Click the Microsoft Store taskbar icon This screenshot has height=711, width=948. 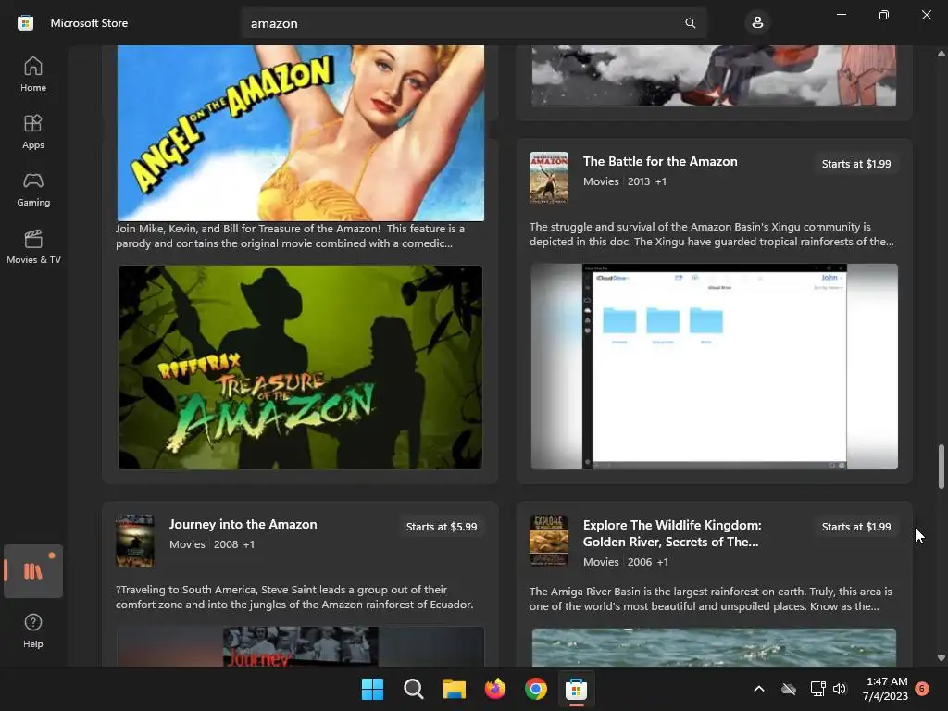pyautogui.click(x=576, y=689)
